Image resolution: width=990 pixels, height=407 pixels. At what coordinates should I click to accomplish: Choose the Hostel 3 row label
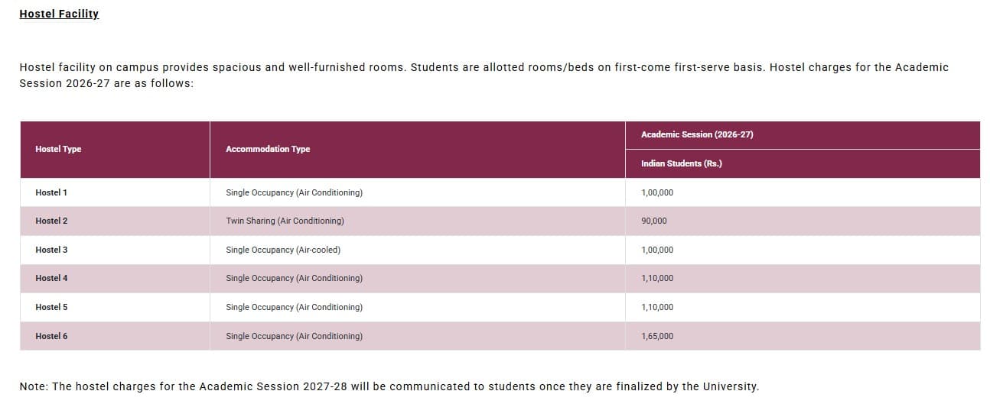point(51,250)
